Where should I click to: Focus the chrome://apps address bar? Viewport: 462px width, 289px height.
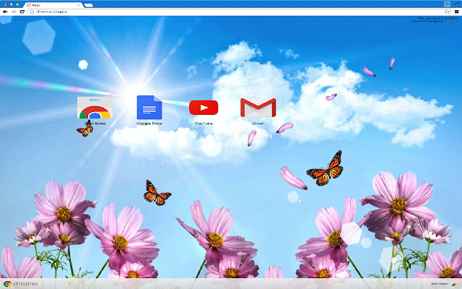pos(239,12)
